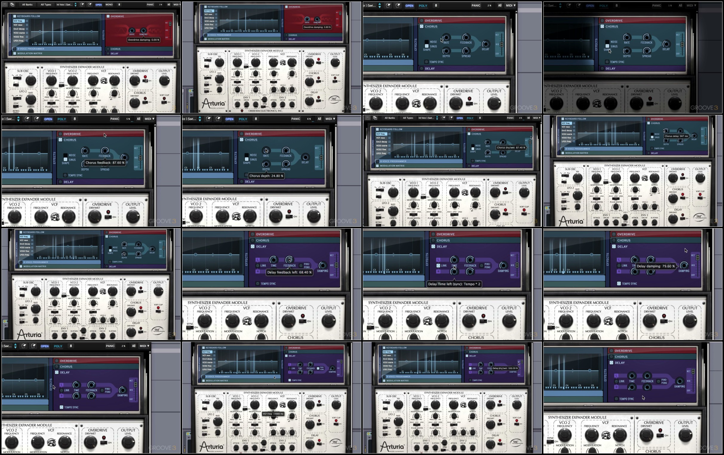Click icon beside VCF reso, Overdrive damping 0.00% frame

pyautogui.click(x=27, y=25)
